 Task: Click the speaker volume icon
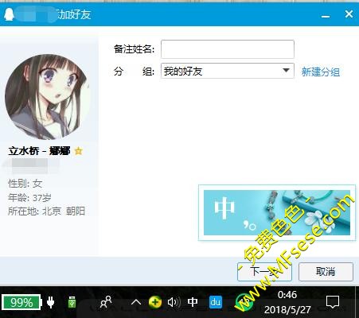point(174,302)
